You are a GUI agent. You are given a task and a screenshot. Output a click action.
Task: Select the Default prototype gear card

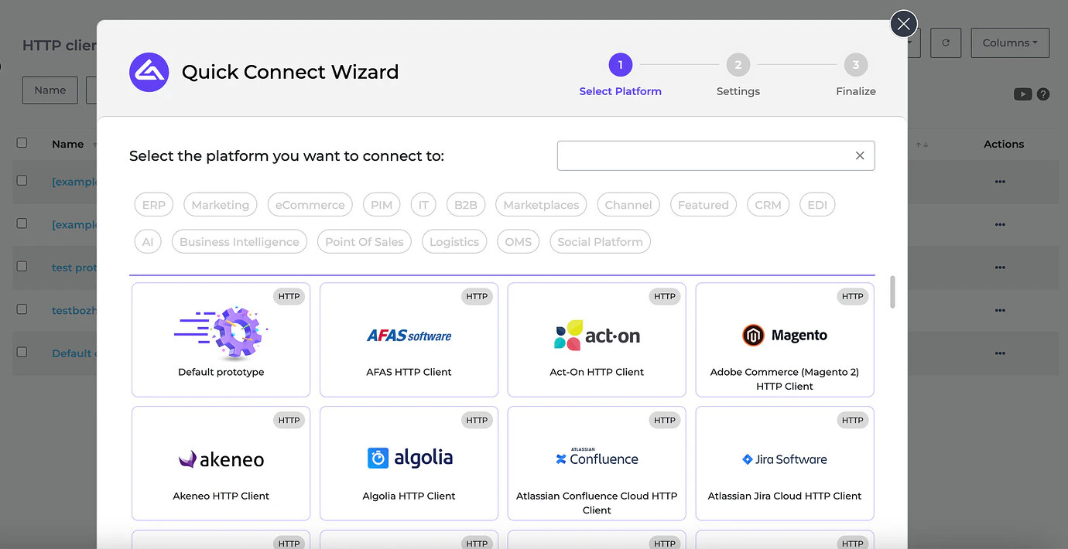click(221, 339)
